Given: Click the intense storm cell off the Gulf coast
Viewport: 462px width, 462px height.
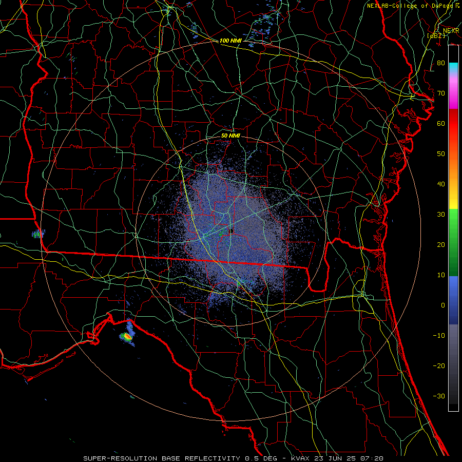Looking at the screenshot, I should [127, 336].
